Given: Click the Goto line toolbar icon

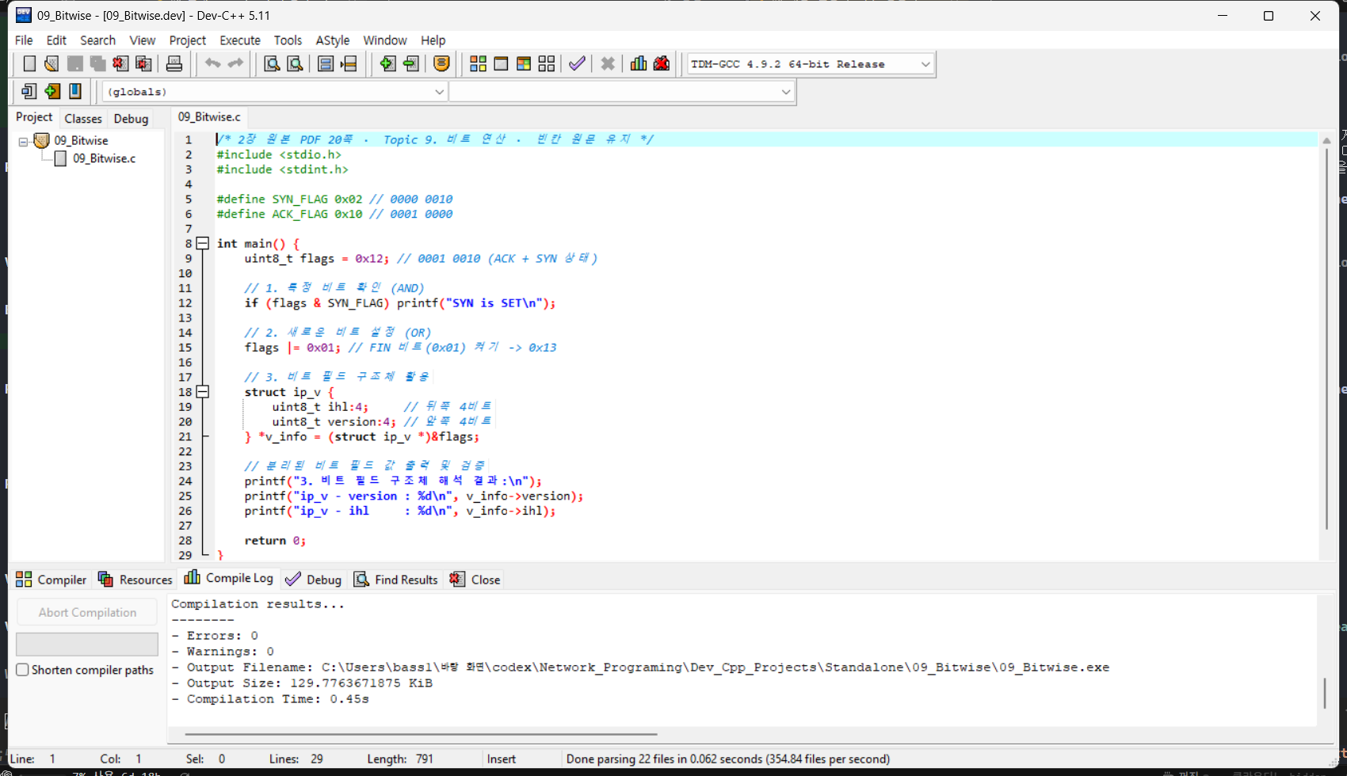Looking at the screenshot, I should (x=349, y=64).
